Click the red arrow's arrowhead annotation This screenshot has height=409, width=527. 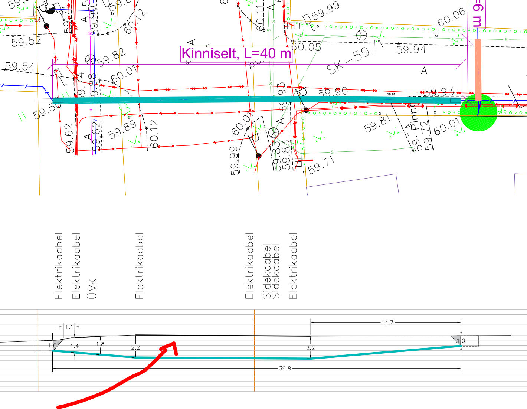[171, 347]
